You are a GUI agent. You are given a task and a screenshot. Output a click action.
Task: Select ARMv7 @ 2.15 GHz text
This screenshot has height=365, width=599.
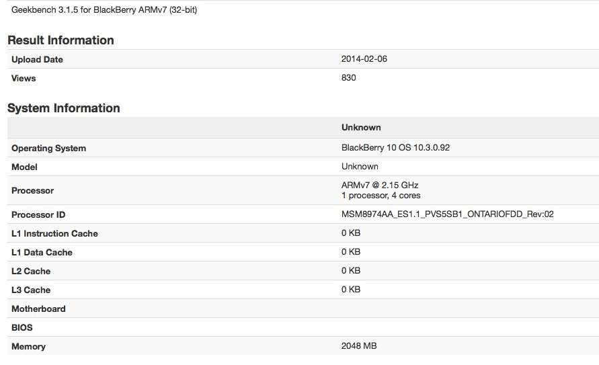pyautogui.click(x=380, y=185)
